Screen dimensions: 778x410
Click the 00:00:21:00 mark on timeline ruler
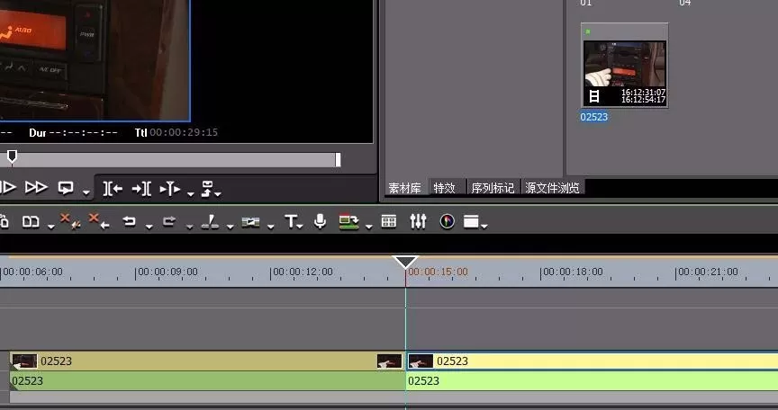click(707, 272)
